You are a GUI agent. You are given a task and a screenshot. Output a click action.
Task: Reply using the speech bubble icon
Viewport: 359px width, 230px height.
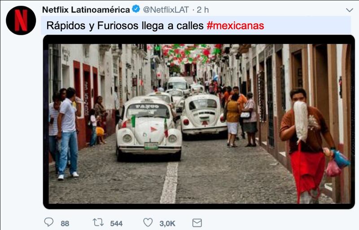(49, 222)
